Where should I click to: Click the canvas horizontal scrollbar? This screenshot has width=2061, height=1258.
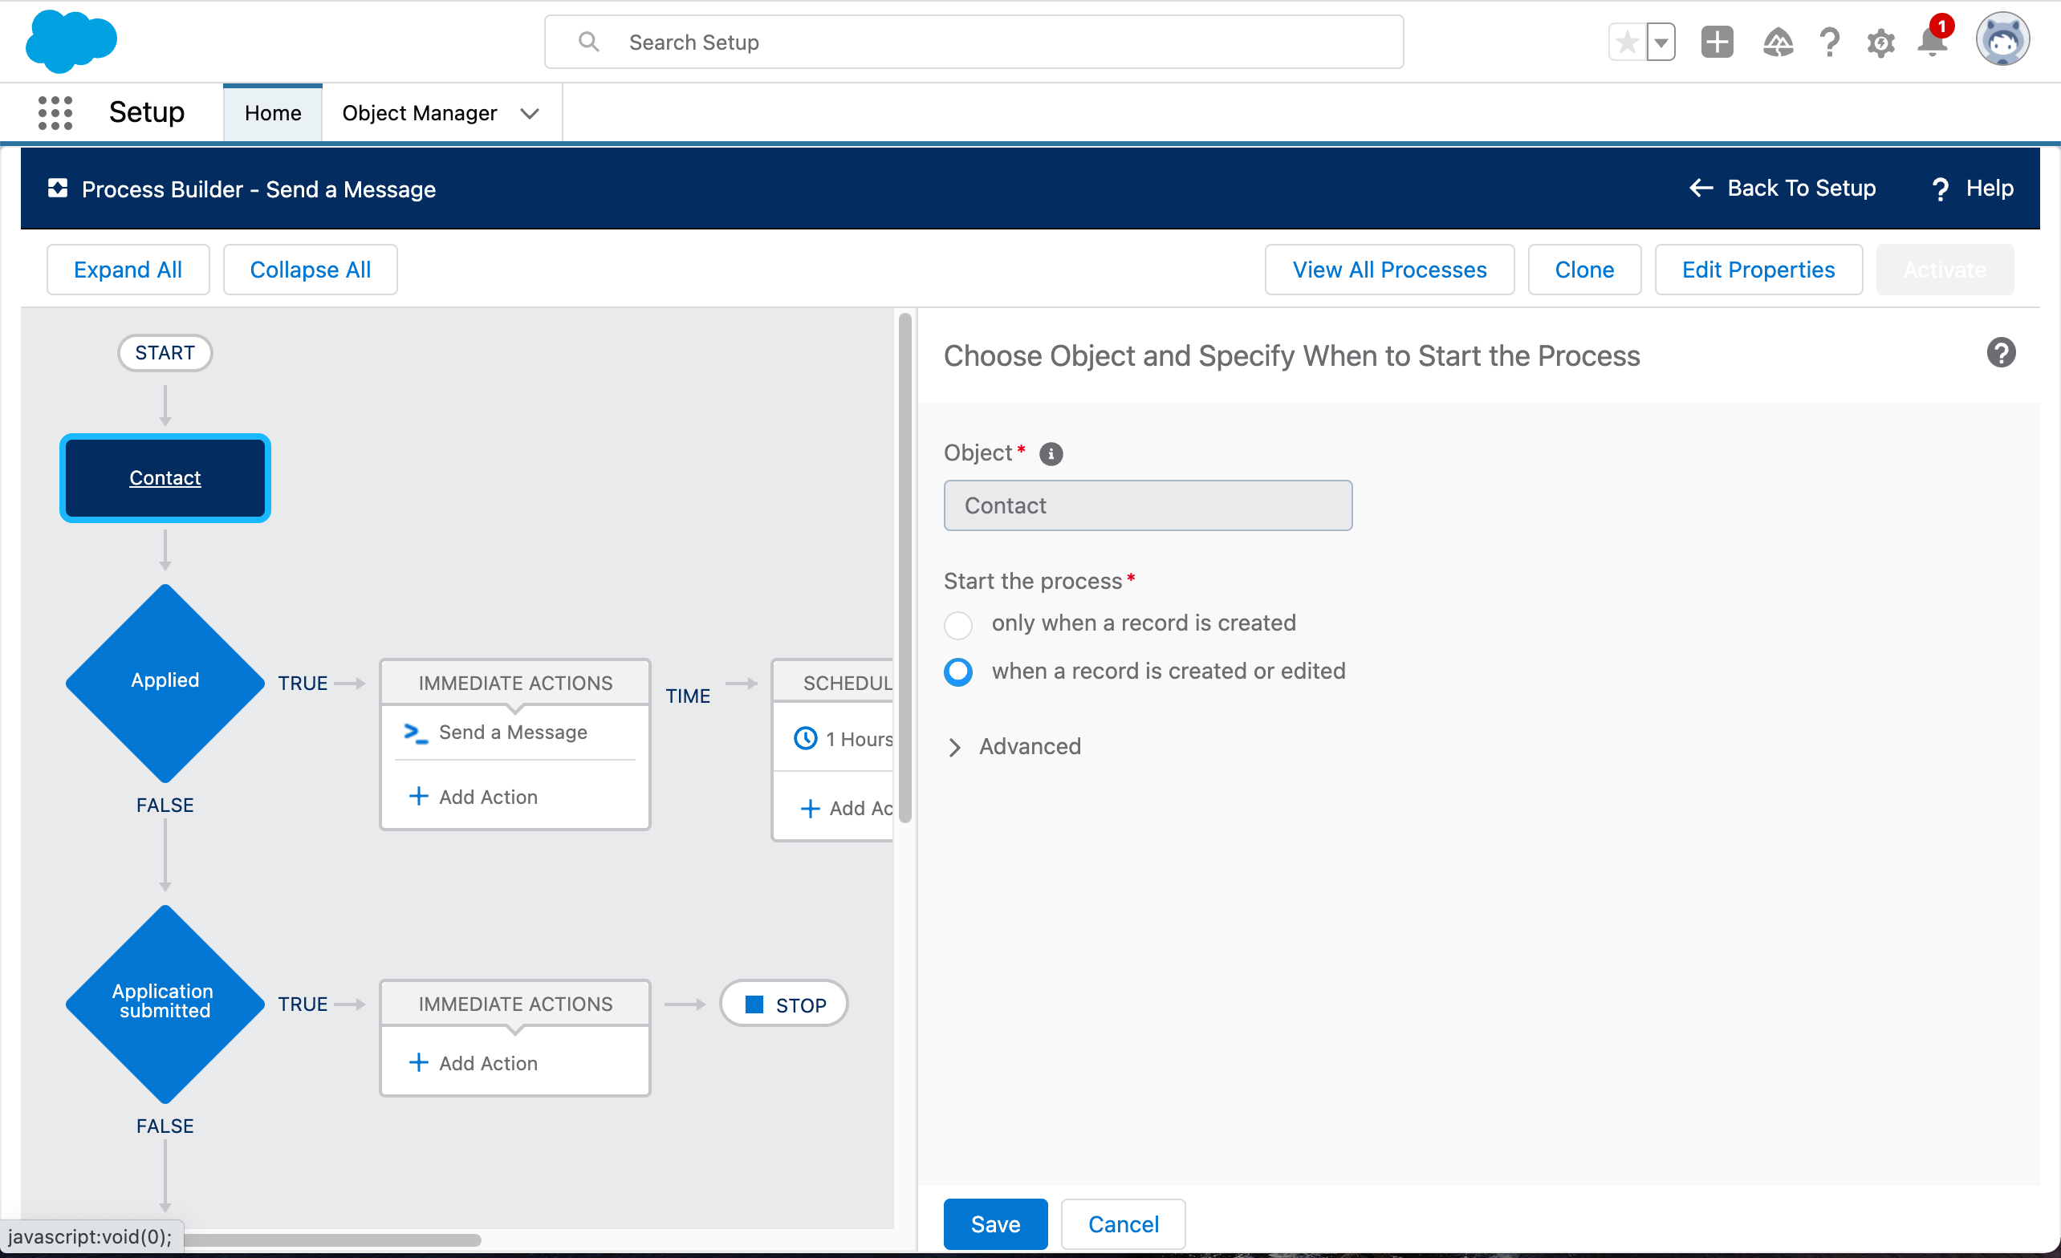tap(332, 1239)
